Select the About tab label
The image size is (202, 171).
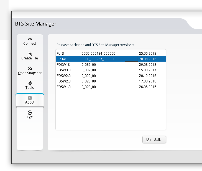pos(30,102)
